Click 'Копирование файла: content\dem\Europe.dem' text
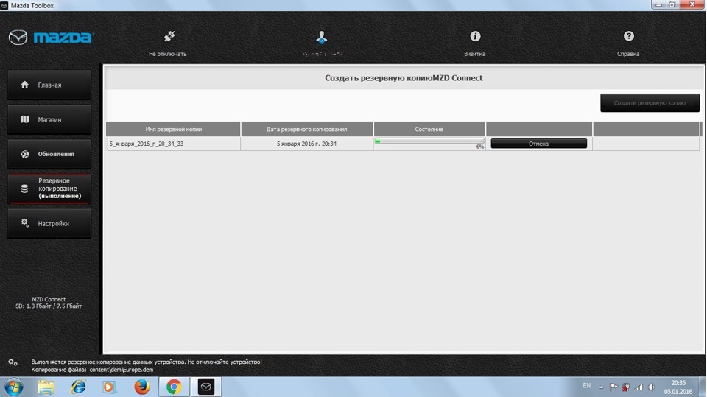This screenshot has height=397, width=707. pyautogui.click(x=93, y=370)
